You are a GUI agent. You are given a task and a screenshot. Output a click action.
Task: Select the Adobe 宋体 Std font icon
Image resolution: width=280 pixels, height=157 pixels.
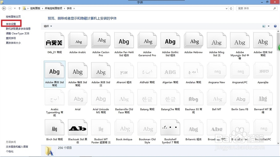click(x=101, y=70)
